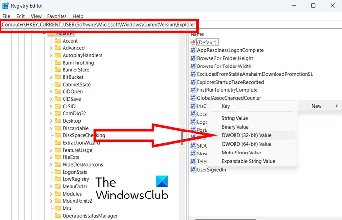Click the FirstRunTelemetryComplete value icon
The image size is (342, 220).
click(x=193, y=90)
